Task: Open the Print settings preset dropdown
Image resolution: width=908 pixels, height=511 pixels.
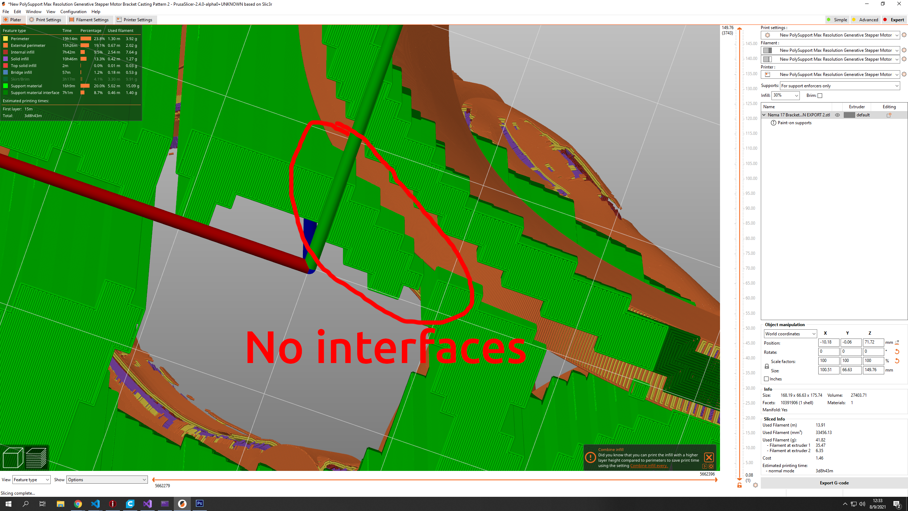Action: (830, 35)
